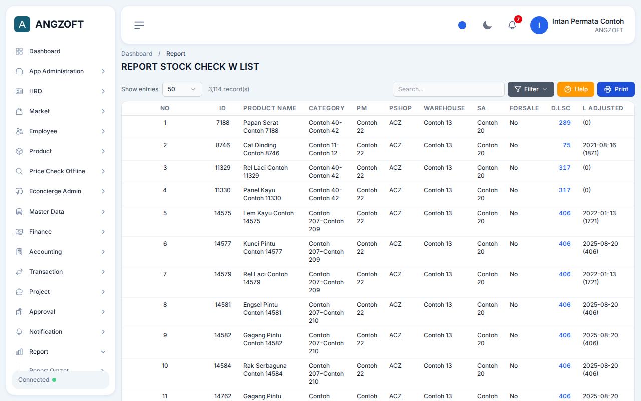Viewport: 641px width, 401px height.
Task: Open the Show entries dropdown
Action: 182,89
